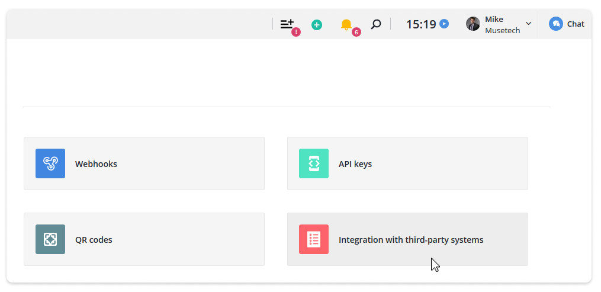Click the blue Webhooks icon
Image resolution: width=601 pixels, height=292 pixels.
pyautogui.click(x=50, y=163)
